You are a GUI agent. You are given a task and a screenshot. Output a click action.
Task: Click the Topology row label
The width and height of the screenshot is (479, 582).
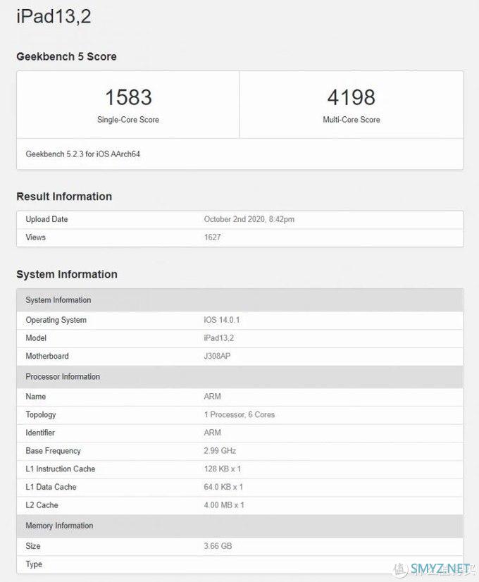click(x=41, y=415)
